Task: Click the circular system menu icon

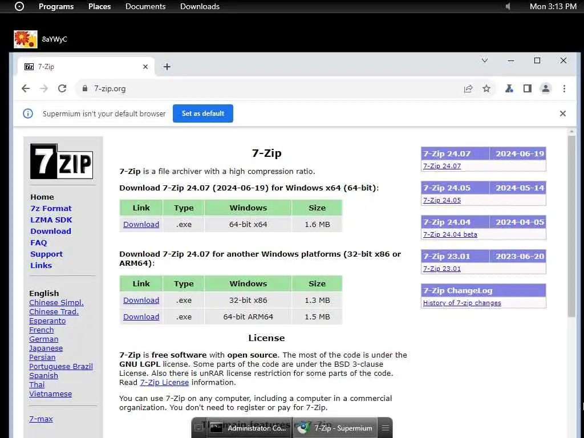Action: [x=19, y=6]
